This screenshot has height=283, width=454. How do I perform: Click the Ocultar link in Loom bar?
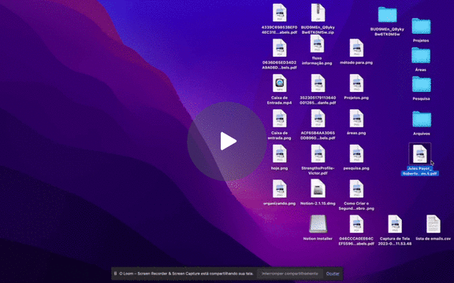[333, 274]
